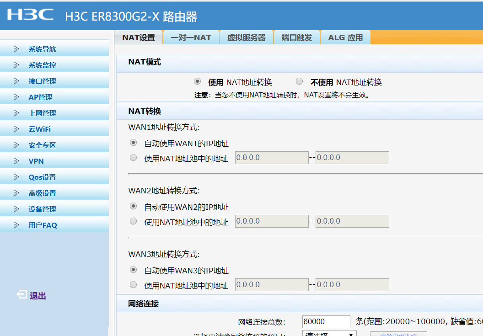Click the bullet icon beside 安全专区

coord(16,145)
